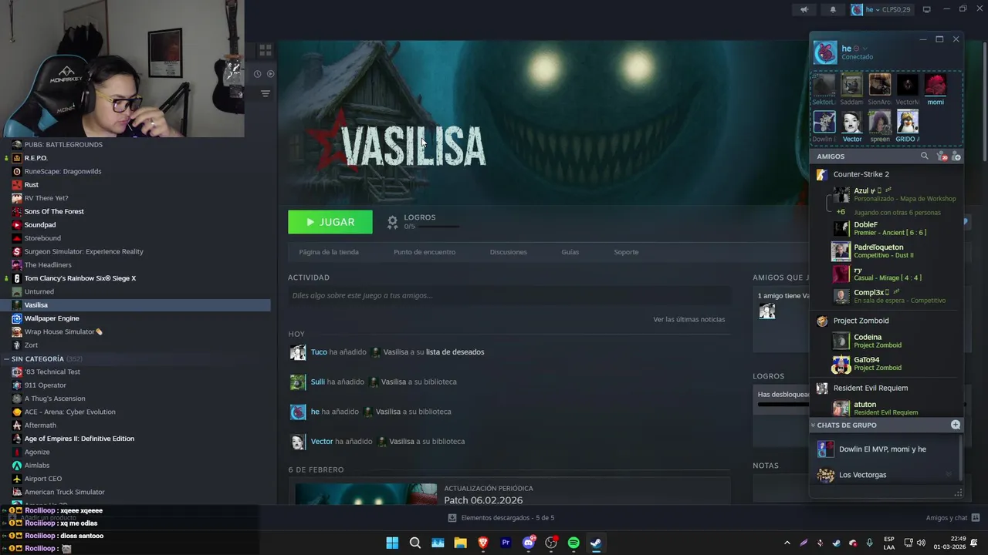Collapse the SIN CATEGORÍA library section
988x555 pixels.
pyautogui.click(x=7, y=359)
